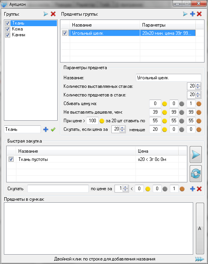Delete the selected group with the red X
208x264 pixels.
click(x=53, y=14)
